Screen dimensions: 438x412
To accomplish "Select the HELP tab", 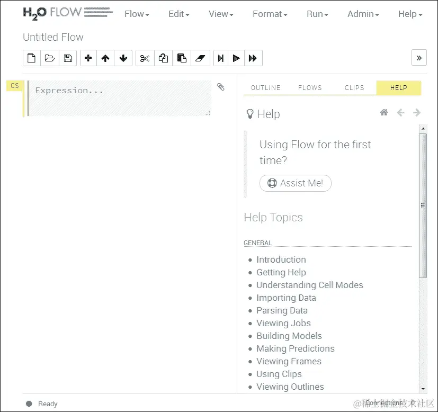I will 399,88.
